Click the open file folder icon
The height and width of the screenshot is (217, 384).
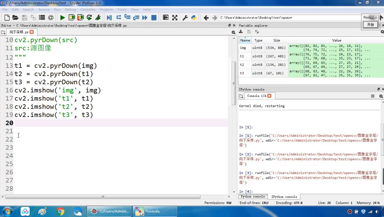point(16,18)
